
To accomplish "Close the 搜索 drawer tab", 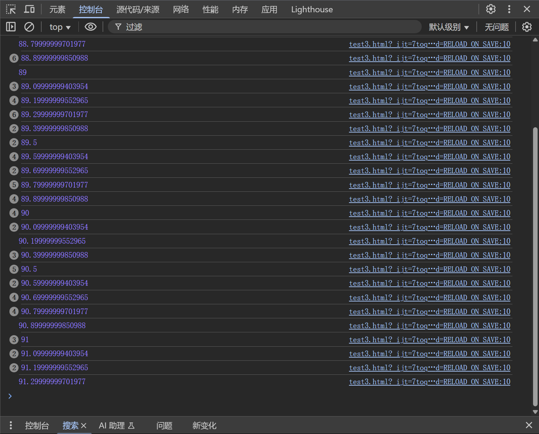I will 84,426.
